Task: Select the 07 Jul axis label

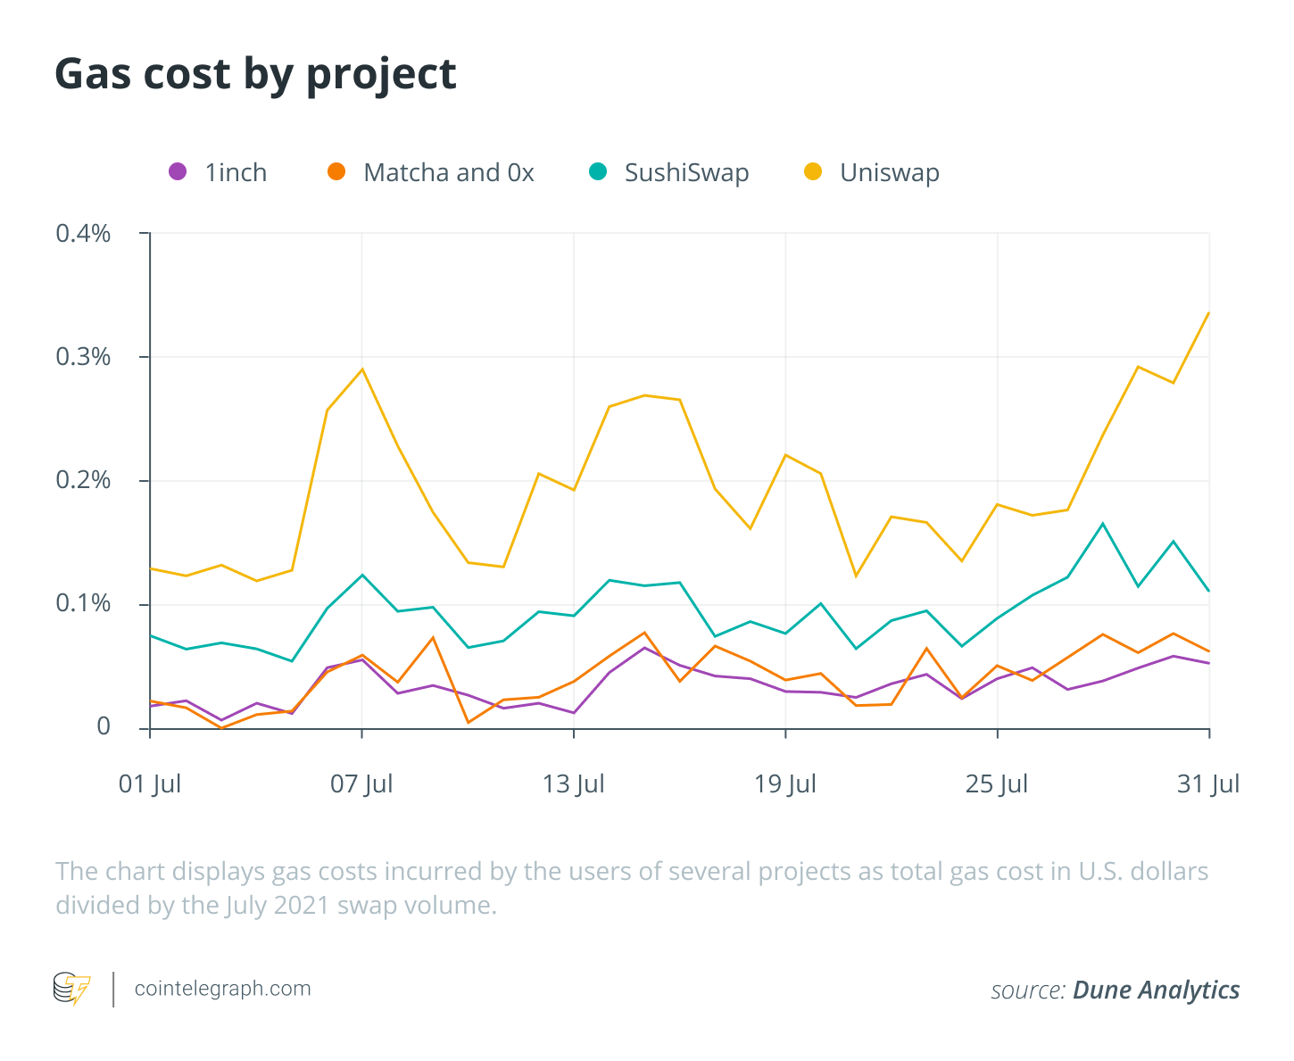Action: (361, 783)
